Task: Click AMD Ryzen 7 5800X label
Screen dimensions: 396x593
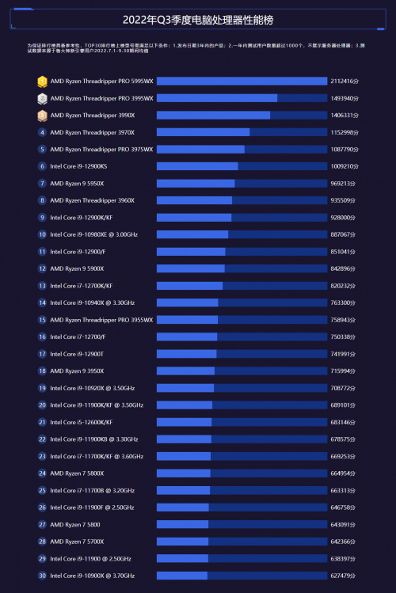Action: [x=77, y=473]
